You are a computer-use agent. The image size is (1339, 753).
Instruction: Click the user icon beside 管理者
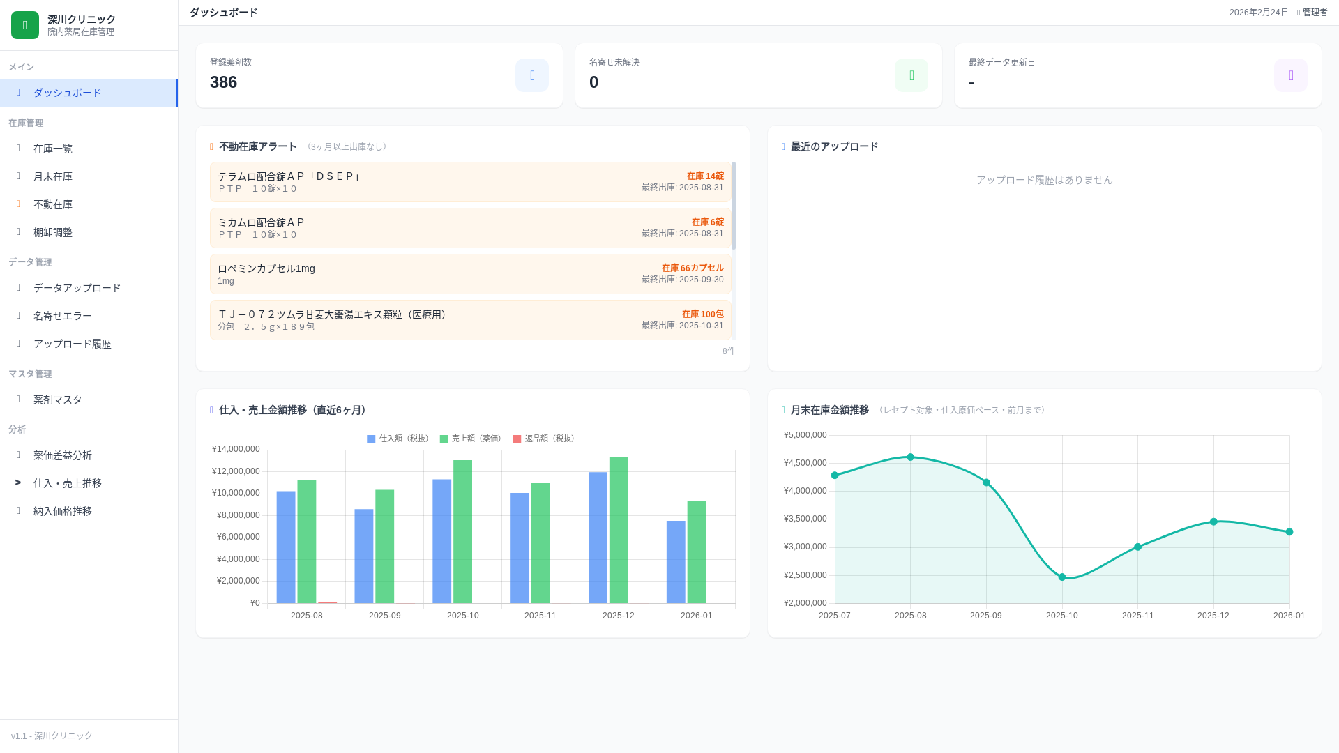pyautogui.click(x=1299, y=13)
